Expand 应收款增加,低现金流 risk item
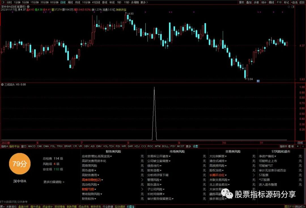306x208 pixels. click(97, 156)
